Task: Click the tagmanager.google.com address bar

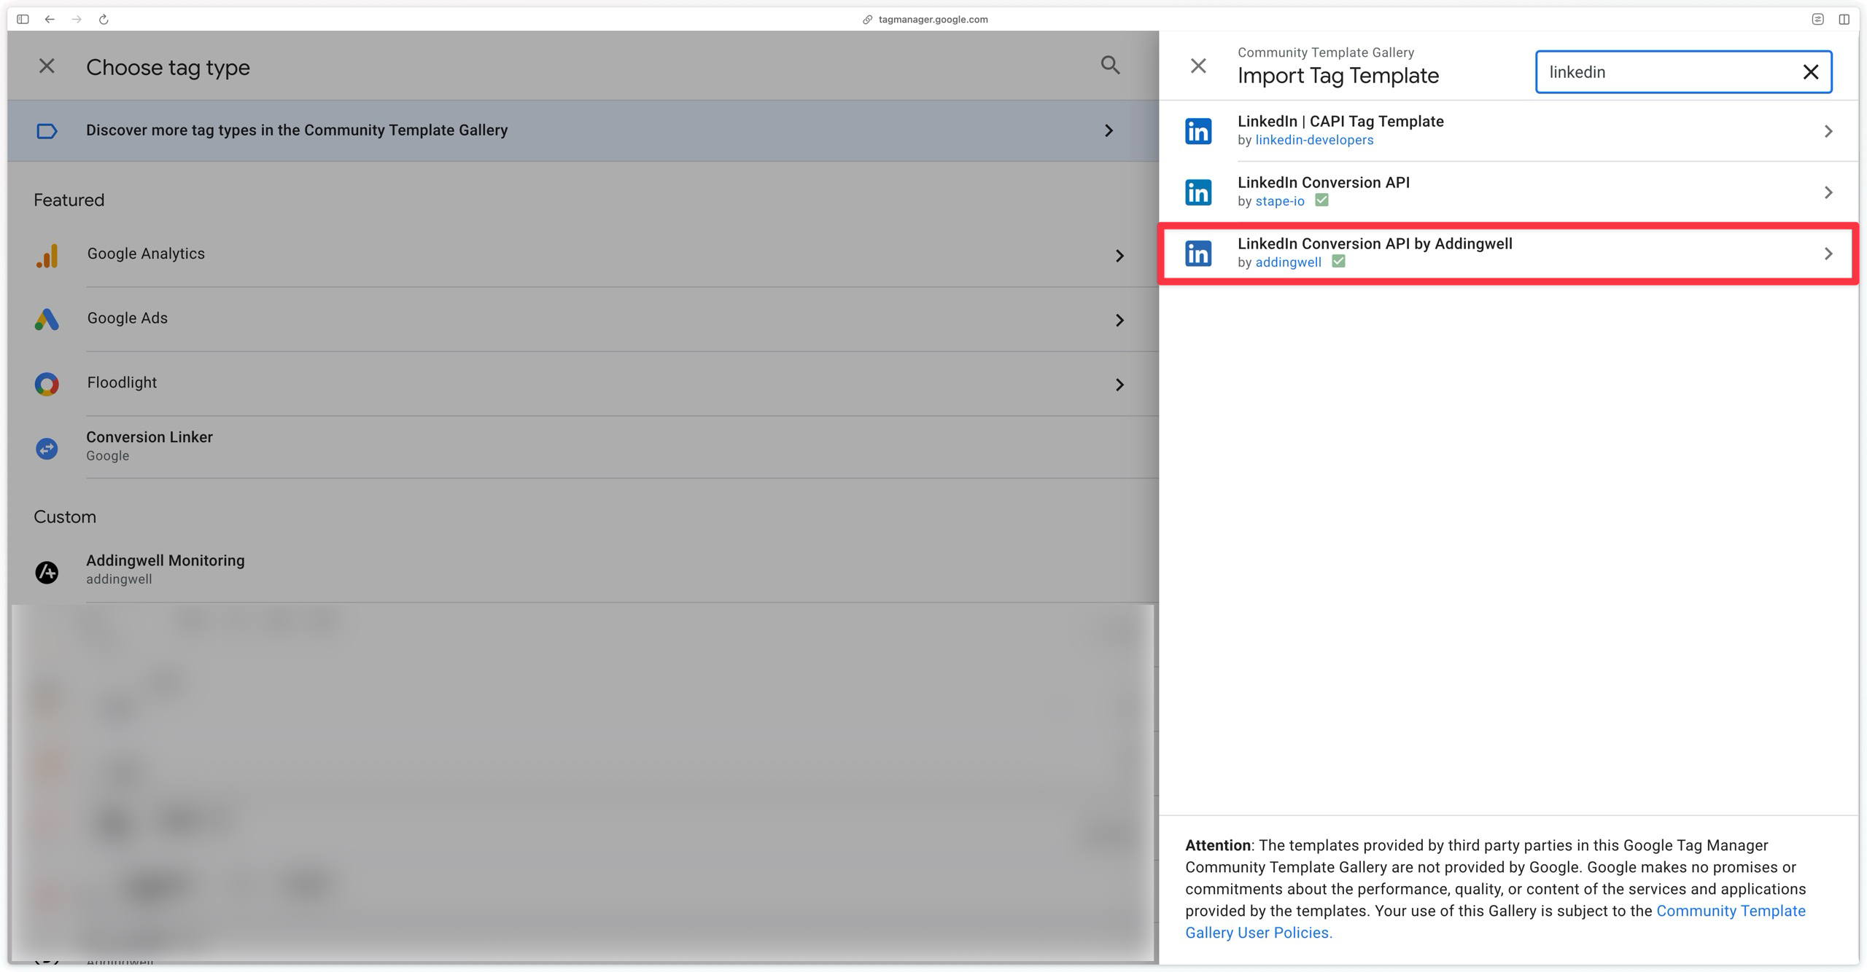Action: 926,19
